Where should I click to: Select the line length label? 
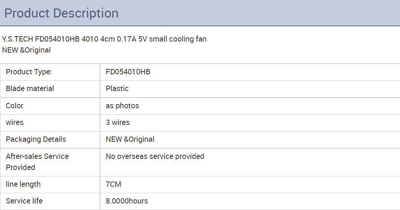tap(23, 184)
